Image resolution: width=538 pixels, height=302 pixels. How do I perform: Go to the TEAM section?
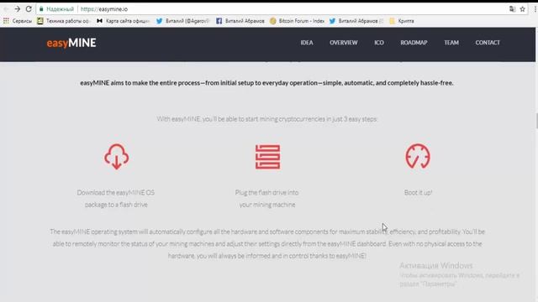coord(451,43)
